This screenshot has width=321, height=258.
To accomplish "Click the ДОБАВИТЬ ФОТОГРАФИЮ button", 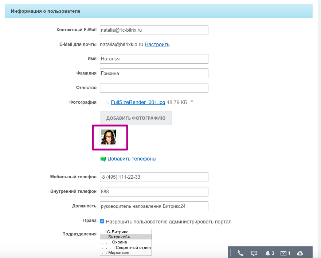I will [x=136, y=118].
